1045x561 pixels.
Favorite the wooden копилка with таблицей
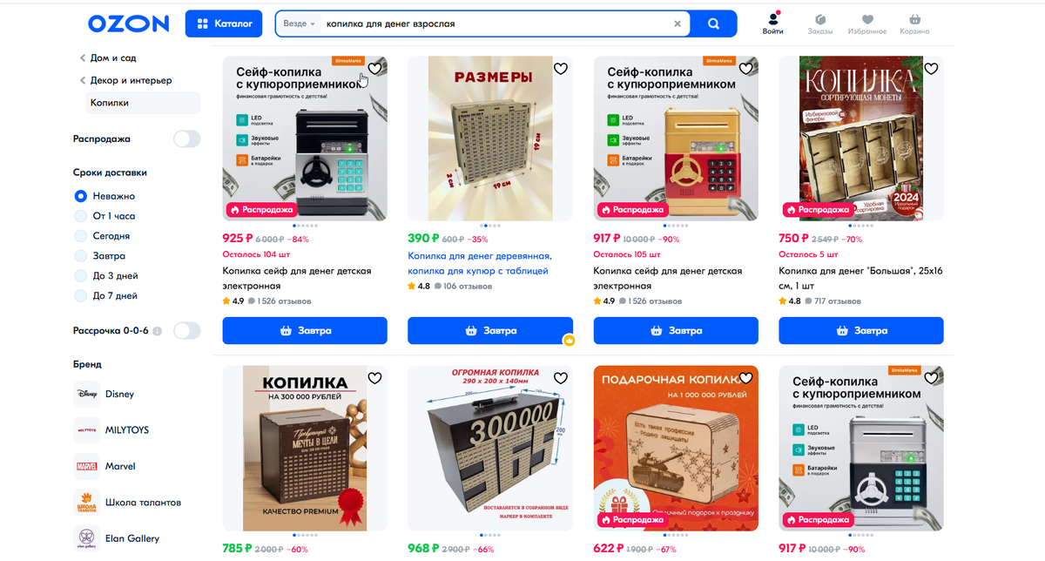point(561,69)
